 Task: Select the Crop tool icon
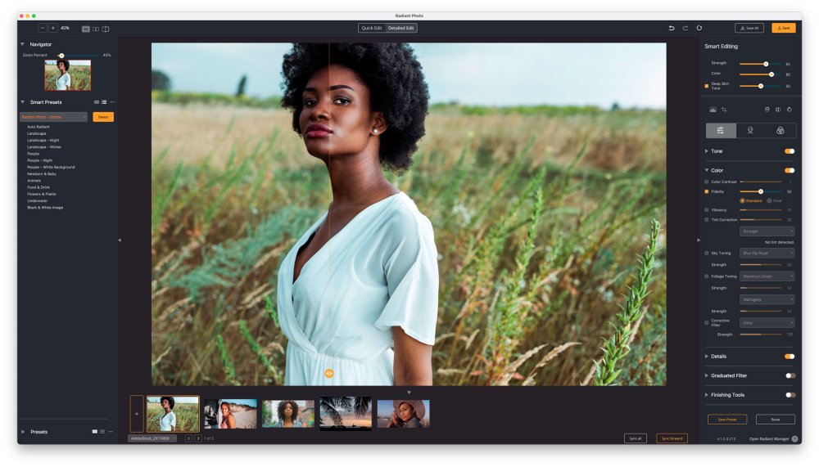click(x=724, y=110)
